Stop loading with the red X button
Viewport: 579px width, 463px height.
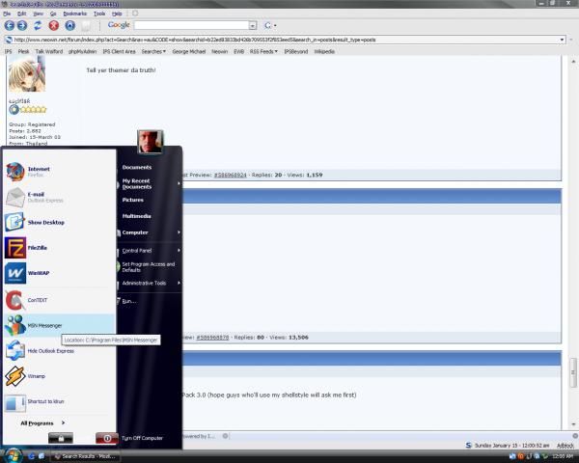coord(54,25)
